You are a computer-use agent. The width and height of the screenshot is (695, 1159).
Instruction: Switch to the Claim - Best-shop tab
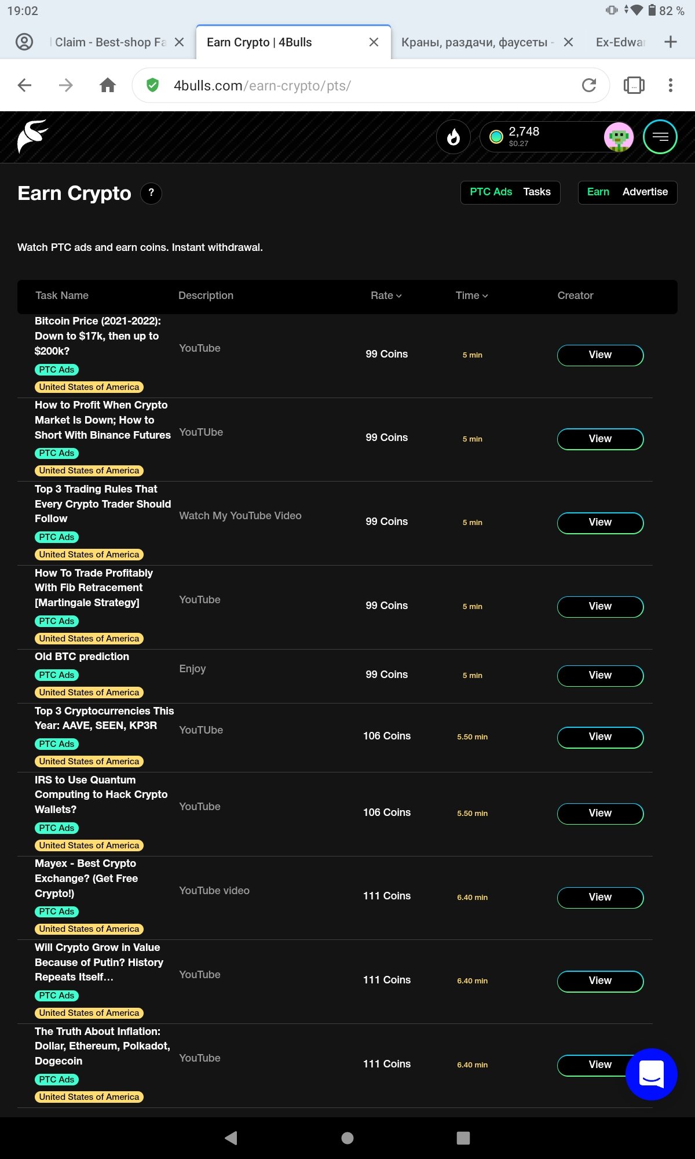[110, 42]
